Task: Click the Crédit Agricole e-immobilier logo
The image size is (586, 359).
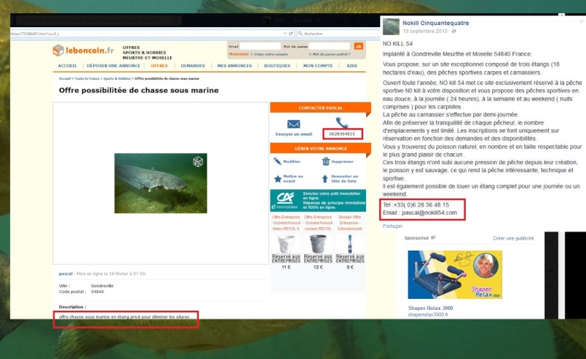Action: (x=285, y=200)
